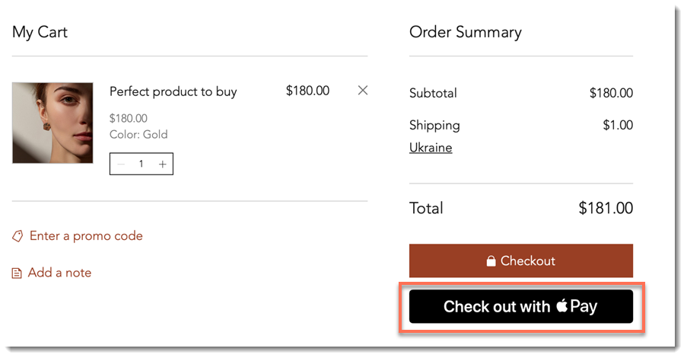Remove the product with the X icon

click(363, 91)
